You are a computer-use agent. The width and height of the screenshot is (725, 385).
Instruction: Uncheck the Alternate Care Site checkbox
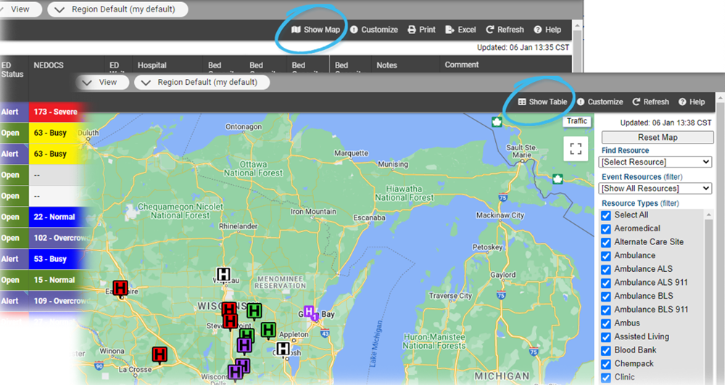click(x=605, y=242)
